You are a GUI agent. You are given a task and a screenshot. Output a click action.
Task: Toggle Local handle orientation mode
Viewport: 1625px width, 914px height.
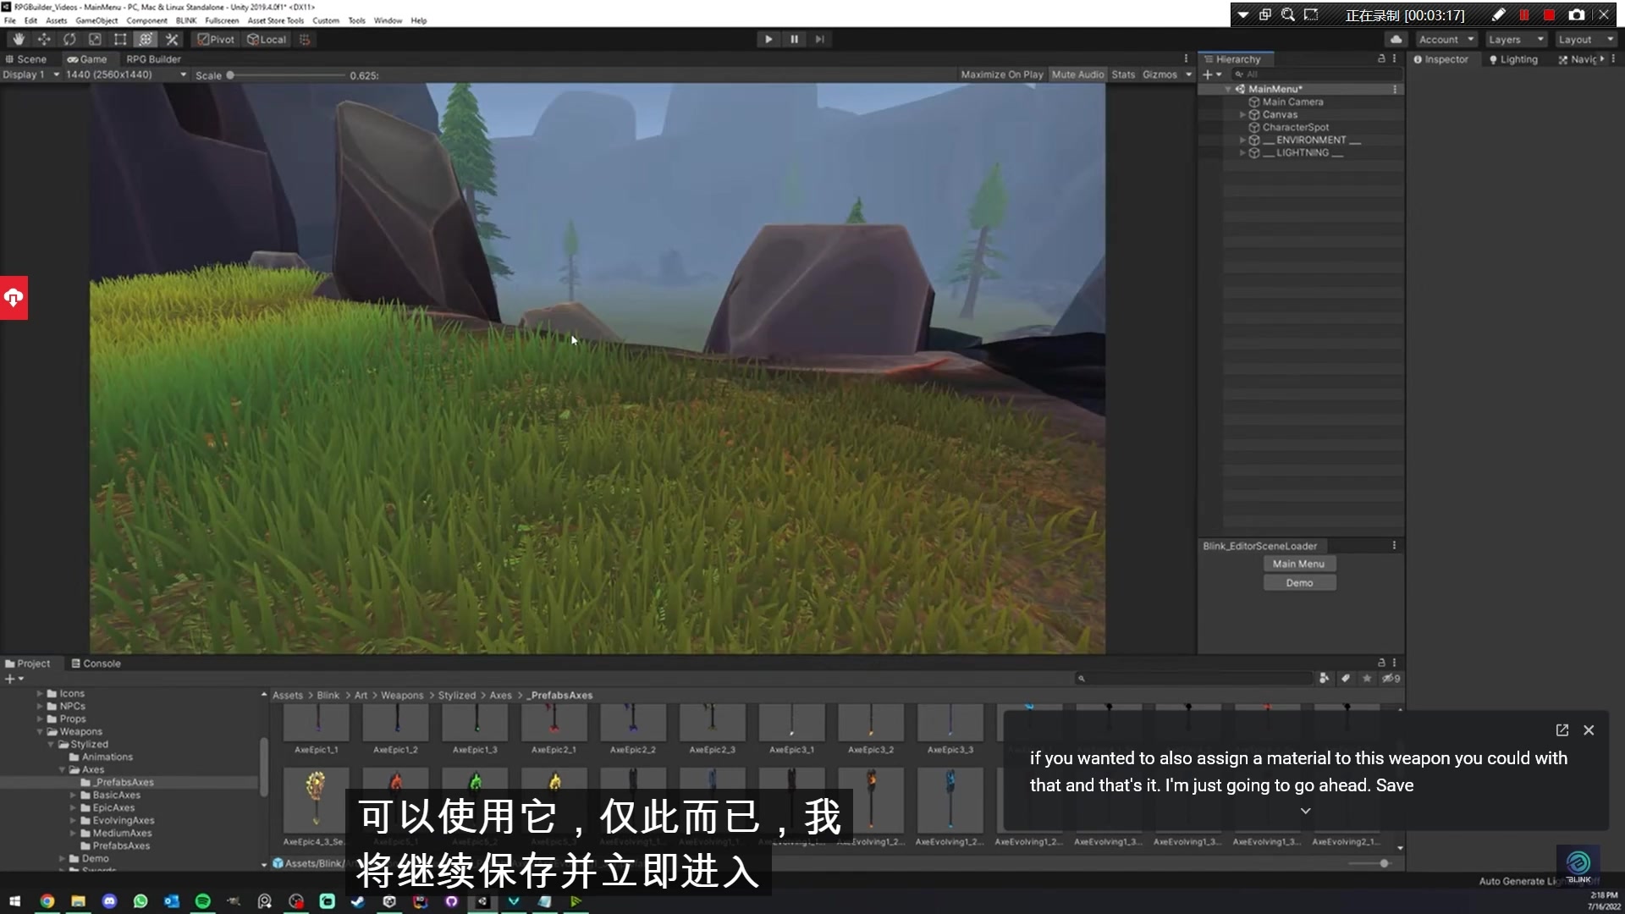pyautogui.click(x=267, y=39)
